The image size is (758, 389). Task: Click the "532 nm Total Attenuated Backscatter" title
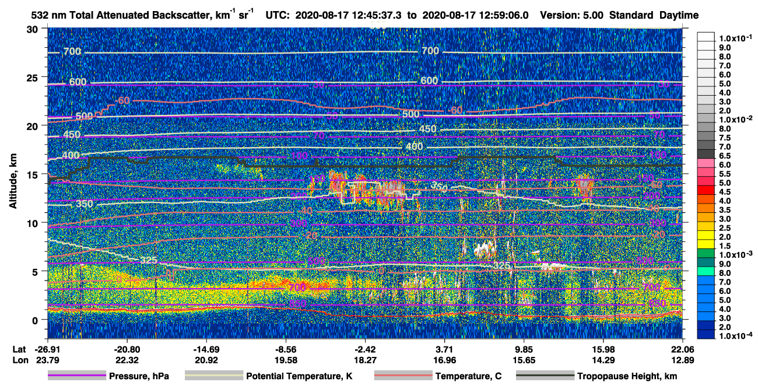pos(122,15)
